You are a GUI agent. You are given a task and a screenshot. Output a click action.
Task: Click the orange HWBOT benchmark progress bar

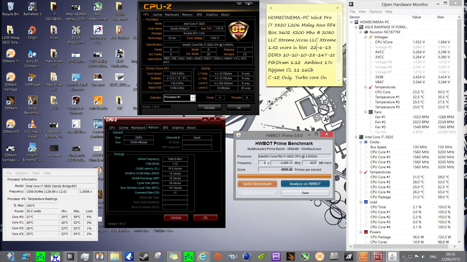[284, 176]
